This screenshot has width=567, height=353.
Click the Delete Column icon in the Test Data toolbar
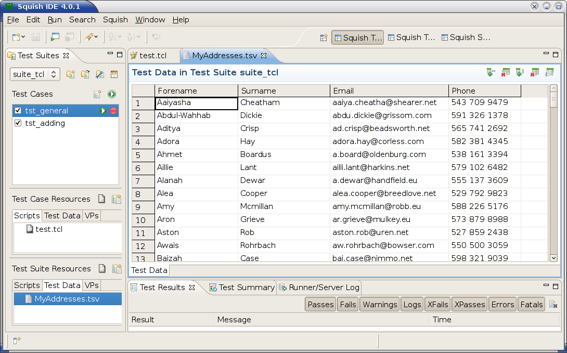(x=534, y=72)
